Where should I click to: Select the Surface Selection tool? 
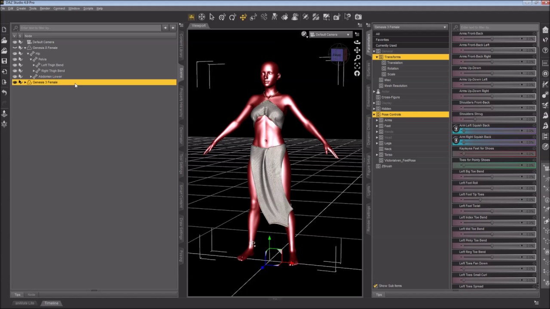(284, 17)
